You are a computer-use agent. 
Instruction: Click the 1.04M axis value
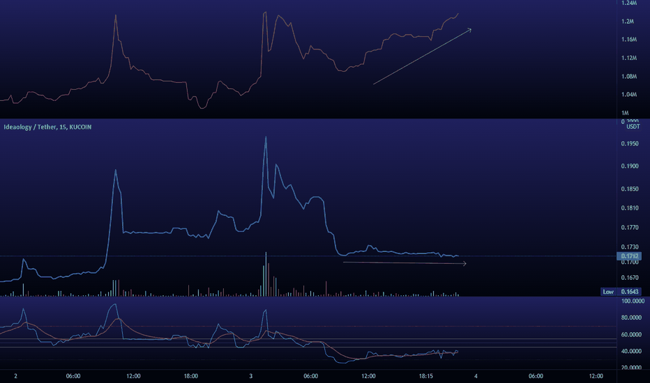point(629,95)
